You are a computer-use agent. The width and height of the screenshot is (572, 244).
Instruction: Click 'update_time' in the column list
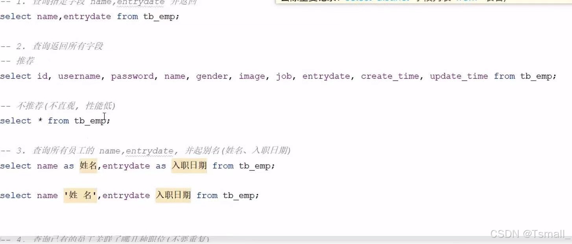459,77
